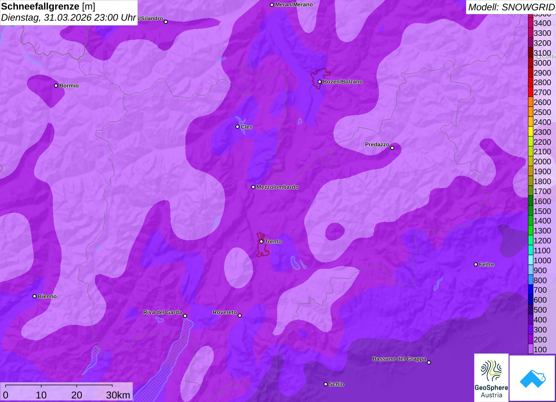This screenshot has width=556, height=402.
Task: Click the legend value '2900'
Action: click(x=542, y=73)
